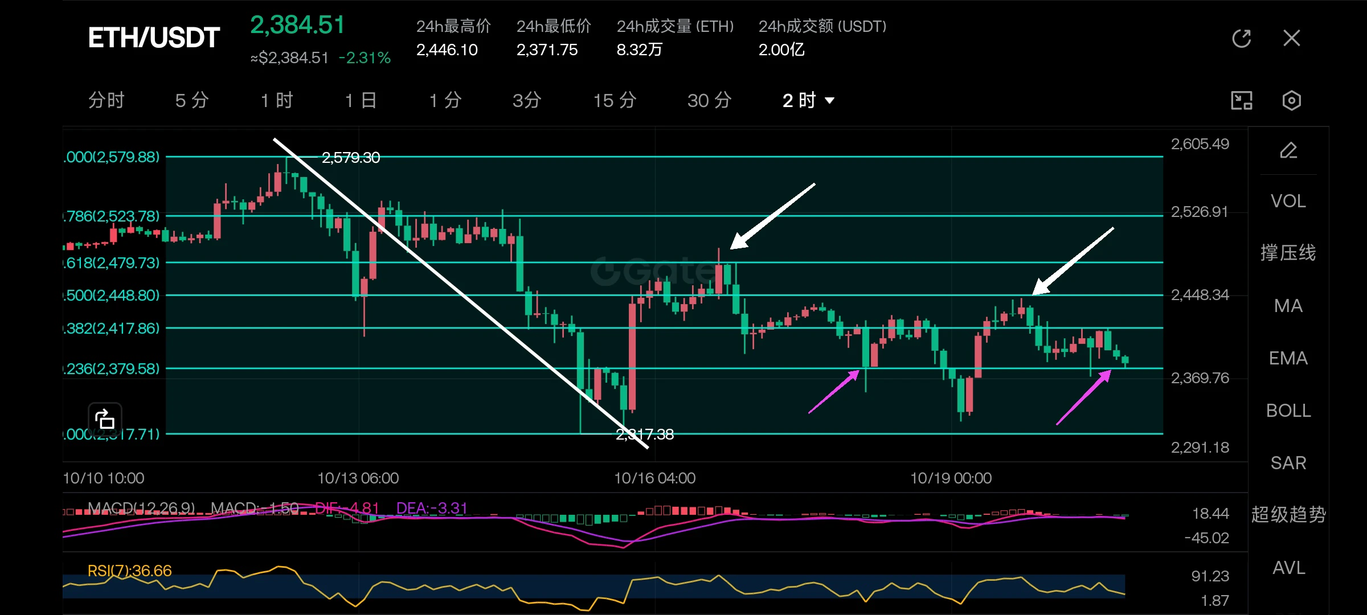Select the 1 日 interval
The image size is (1367, 615).
click(361, 100)
